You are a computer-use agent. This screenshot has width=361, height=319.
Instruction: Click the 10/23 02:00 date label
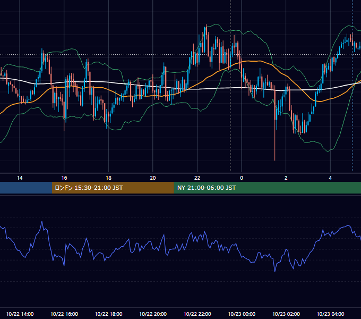[286, 314]
